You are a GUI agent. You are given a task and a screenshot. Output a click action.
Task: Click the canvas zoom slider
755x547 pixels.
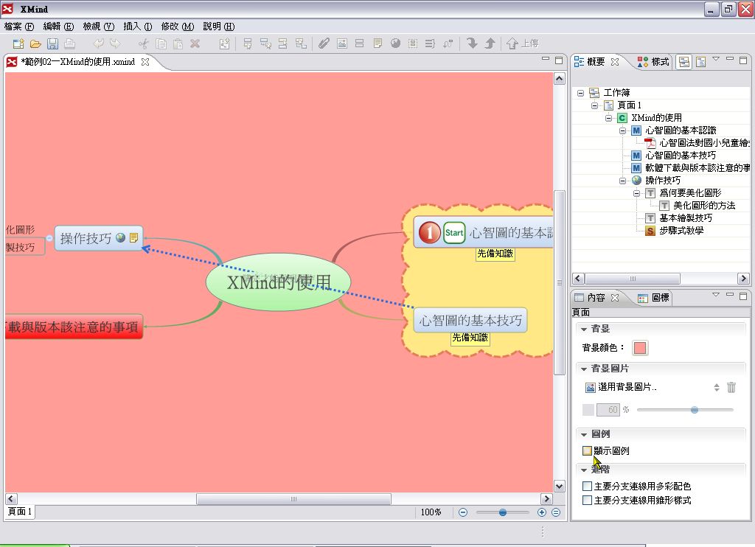coord(502,512)
